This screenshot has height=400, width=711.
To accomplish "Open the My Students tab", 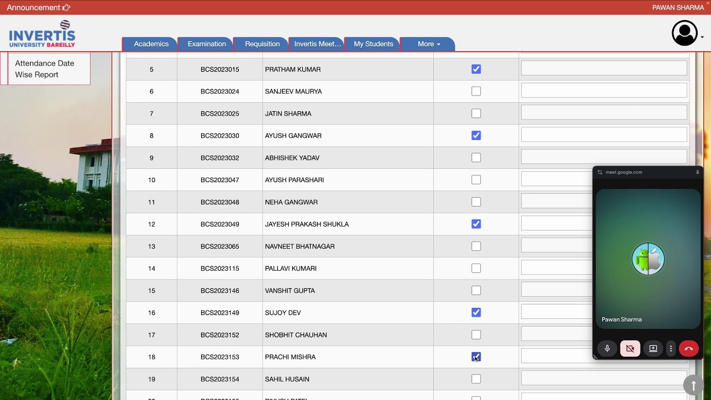I will click(373, 44).
